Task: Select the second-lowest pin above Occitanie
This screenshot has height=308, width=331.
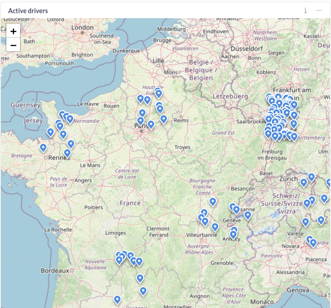Action: coord(143,291)
